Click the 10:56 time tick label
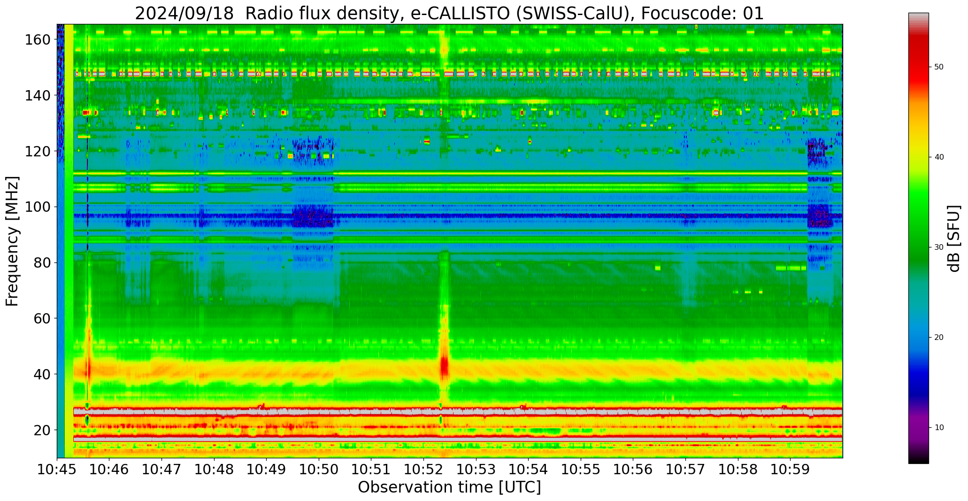Image resolution: width=968 pixels, height=501 pixels. point(633,470)
